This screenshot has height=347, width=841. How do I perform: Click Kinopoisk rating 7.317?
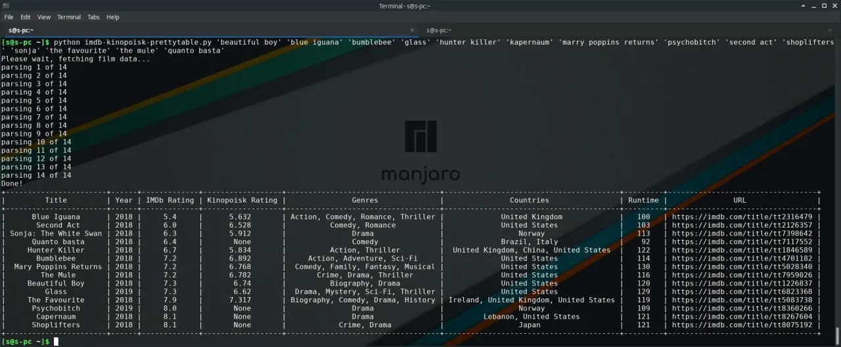click(x=240, y=300)
